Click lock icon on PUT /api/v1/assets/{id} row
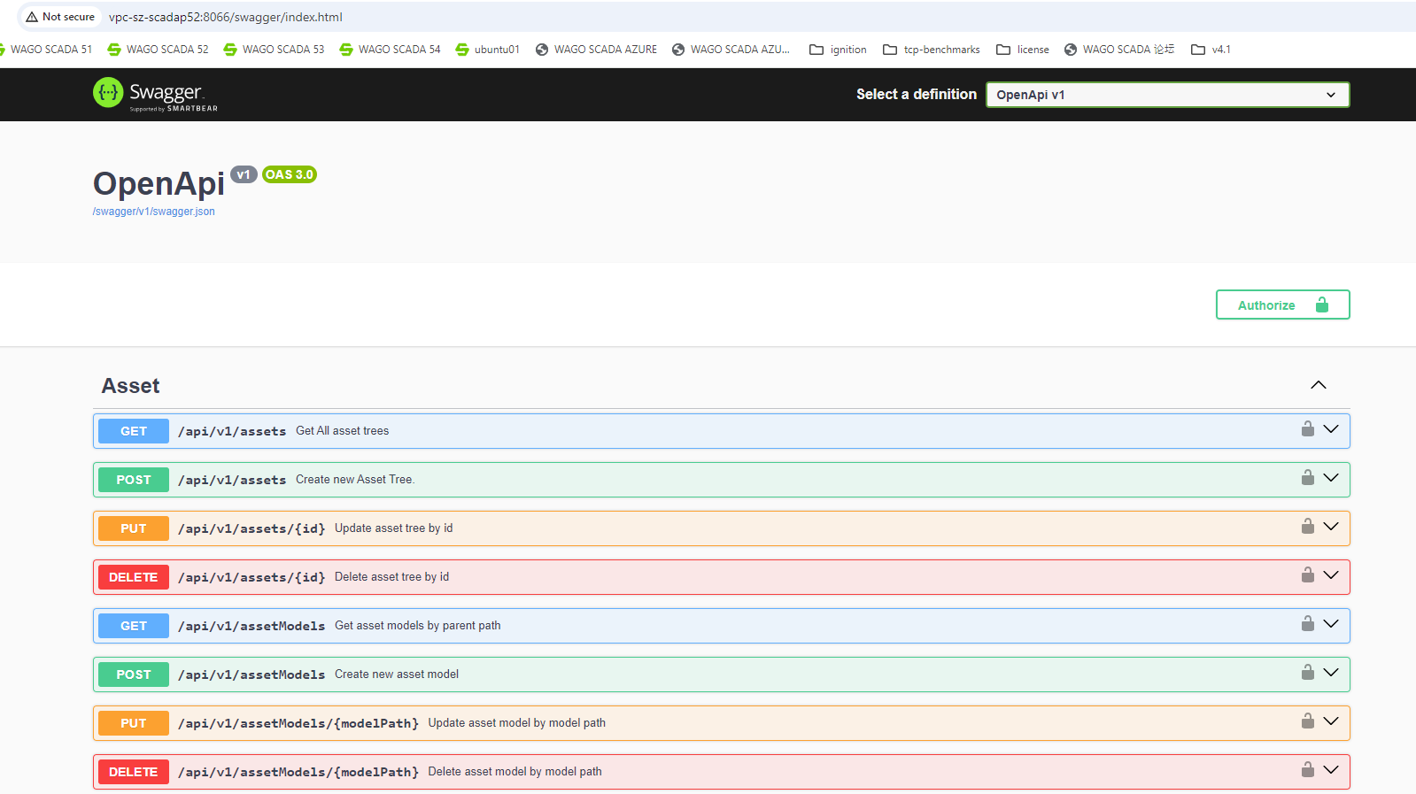This screenshot has height=794, width=1416. click(1307, 527)
